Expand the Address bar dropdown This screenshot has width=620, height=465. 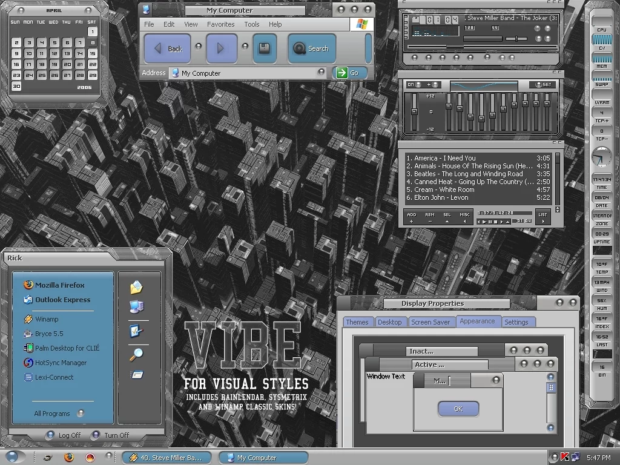(322, 73)
